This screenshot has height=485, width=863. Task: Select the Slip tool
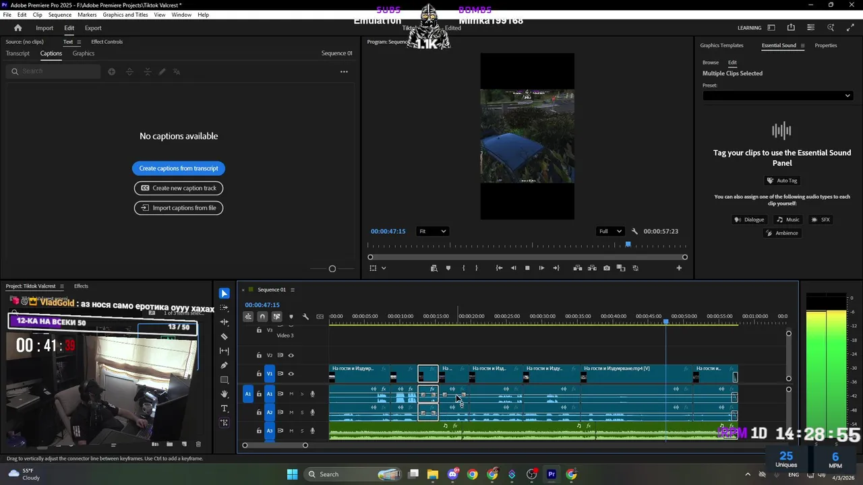point(225,351)
